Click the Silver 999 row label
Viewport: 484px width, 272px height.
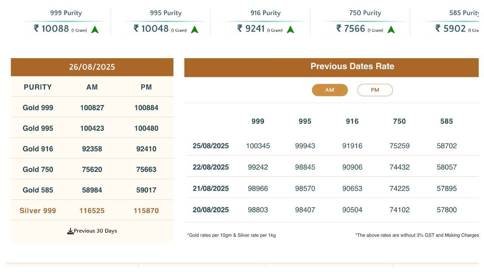pyautogui.click(x=38, y=210)
